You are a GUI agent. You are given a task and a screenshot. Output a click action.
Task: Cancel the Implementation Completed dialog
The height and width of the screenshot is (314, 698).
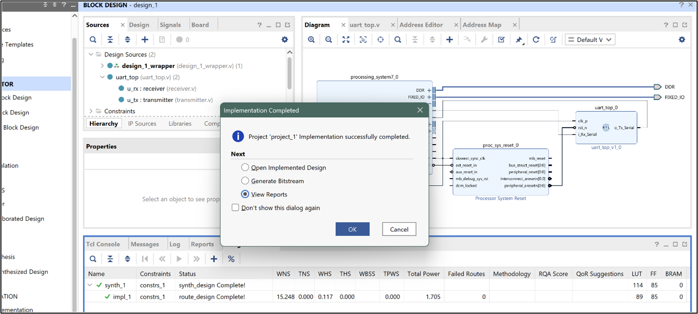click(399, 229)
